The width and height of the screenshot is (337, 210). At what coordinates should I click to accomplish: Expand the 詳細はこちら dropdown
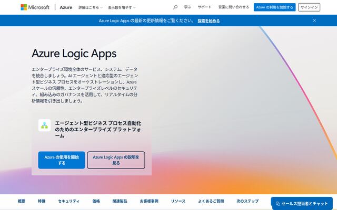[x=91, y=7]
